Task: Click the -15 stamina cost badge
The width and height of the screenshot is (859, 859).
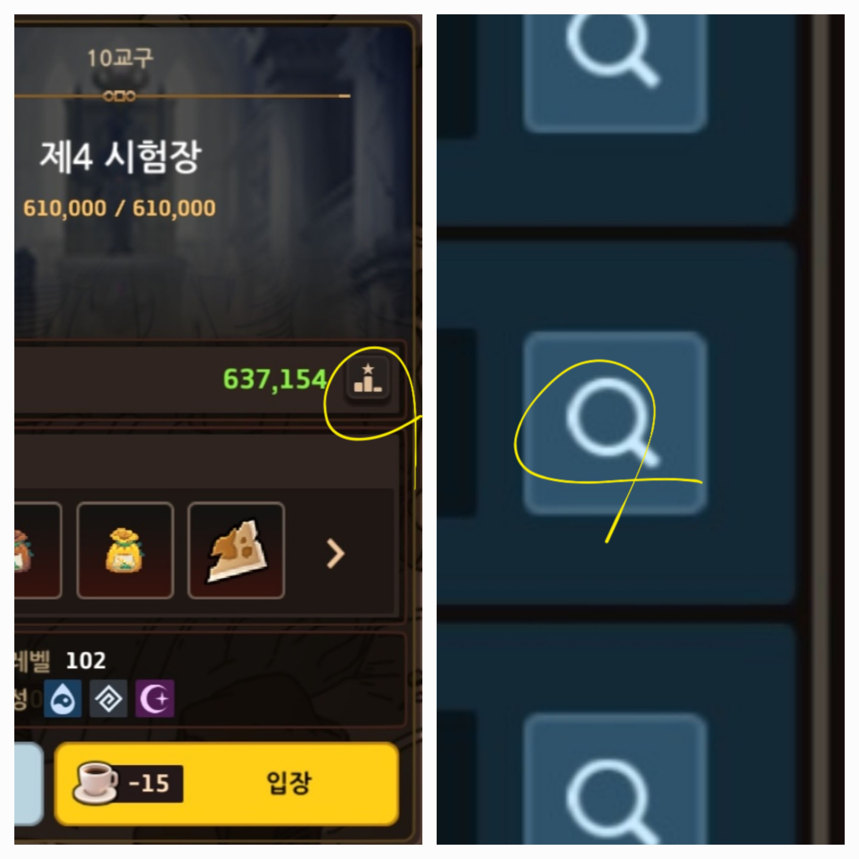Action: [x=149, y=784]
